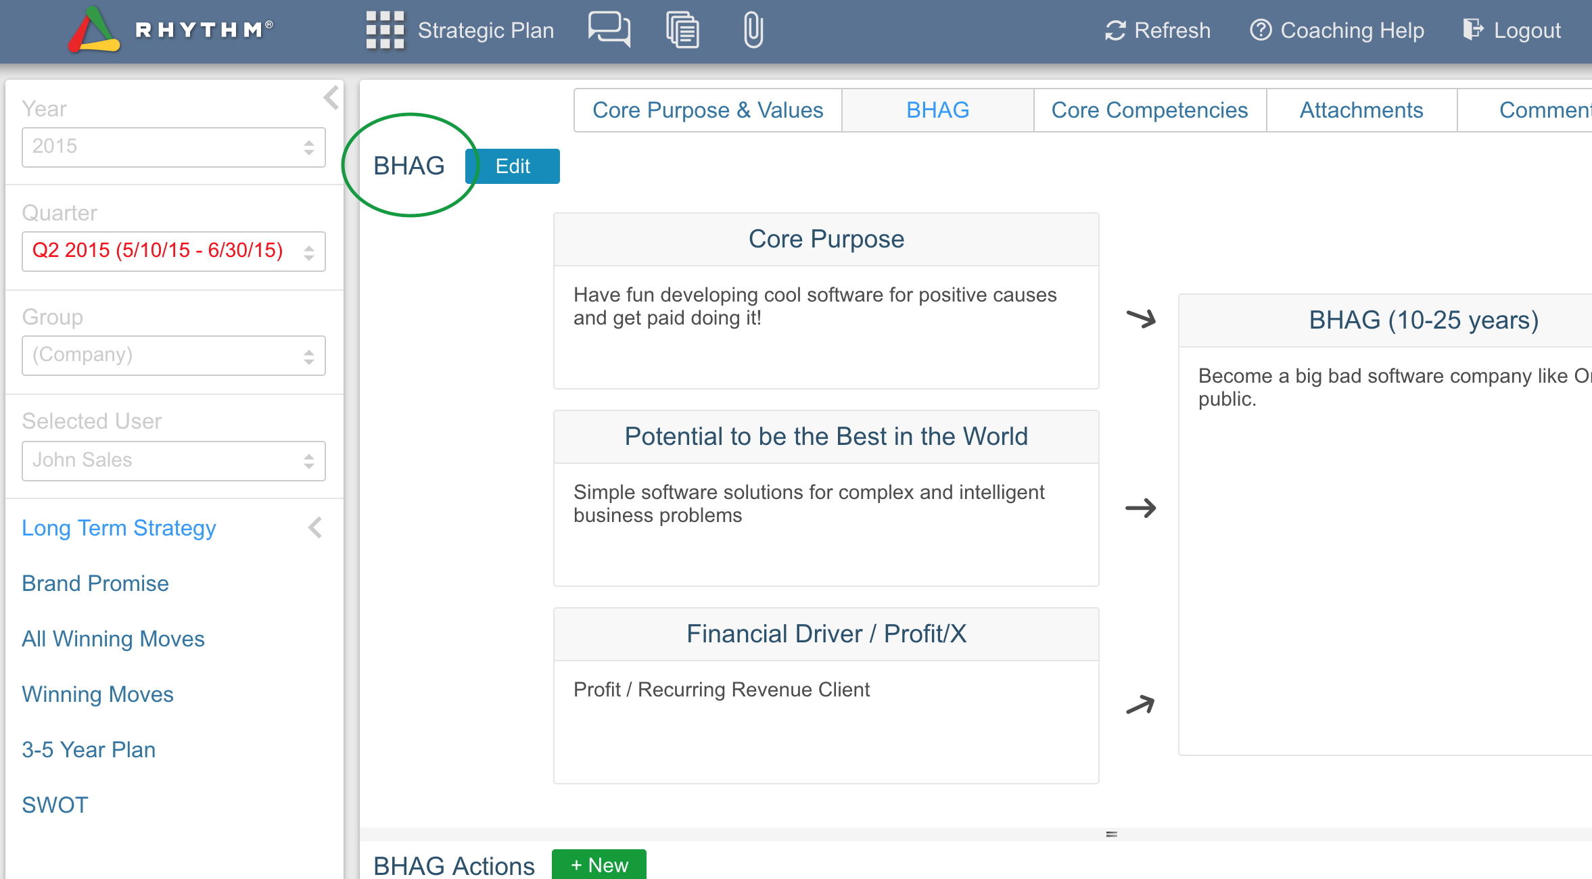Screen dimensions: 1592x879
Task: Open the Group dropdown showing (Company)
Action: 174,355
